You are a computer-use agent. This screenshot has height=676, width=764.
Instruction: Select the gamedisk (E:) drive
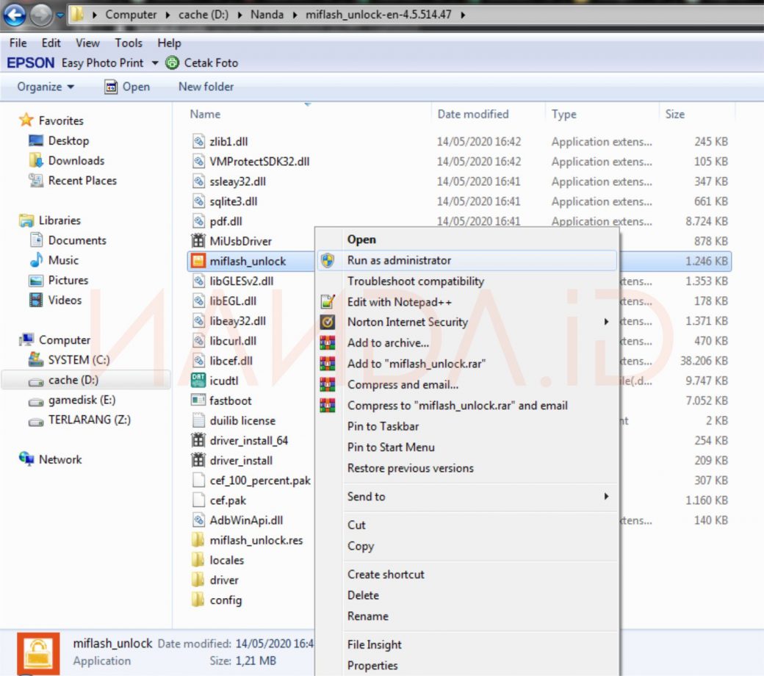pyautogui.click(x=81, y=400)
